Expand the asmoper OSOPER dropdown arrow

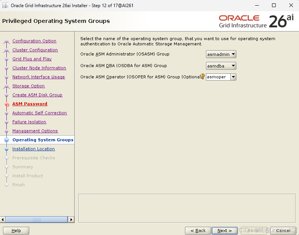point(233,77)
